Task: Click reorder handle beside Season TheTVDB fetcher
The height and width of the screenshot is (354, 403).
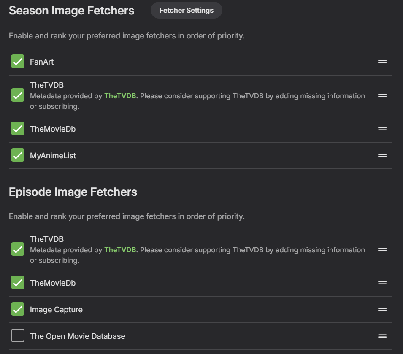Action: point(382,95)
